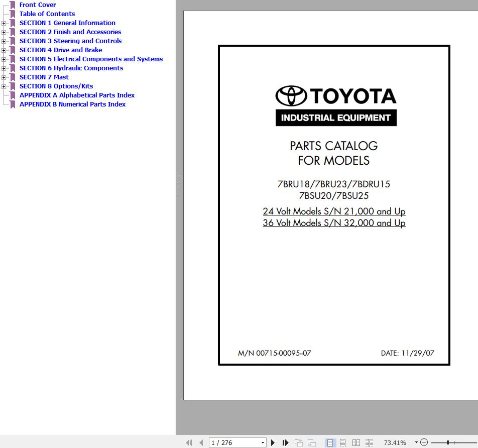Expand SECTION 5 Electrical Components and Systems
This screenshot has height=448, width=478.
coord(4,59)
